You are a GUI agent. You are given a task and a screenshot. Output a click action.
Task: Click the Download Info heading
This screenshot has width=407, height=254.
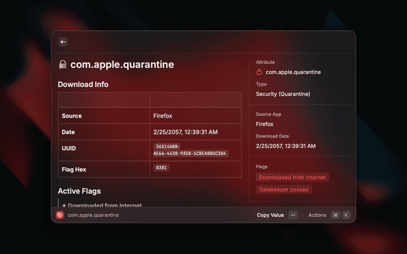(x=83, y=84)
